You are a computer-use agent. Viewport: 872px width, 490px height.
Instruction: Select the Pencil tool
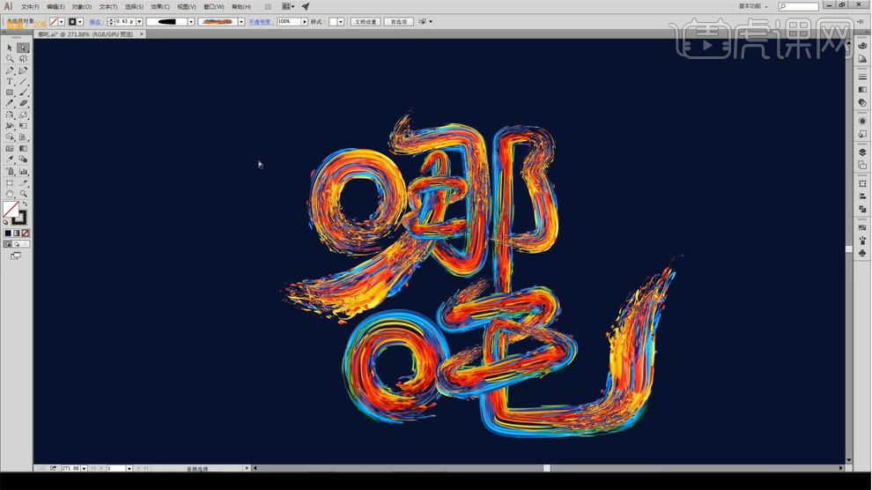click(10, 103)
